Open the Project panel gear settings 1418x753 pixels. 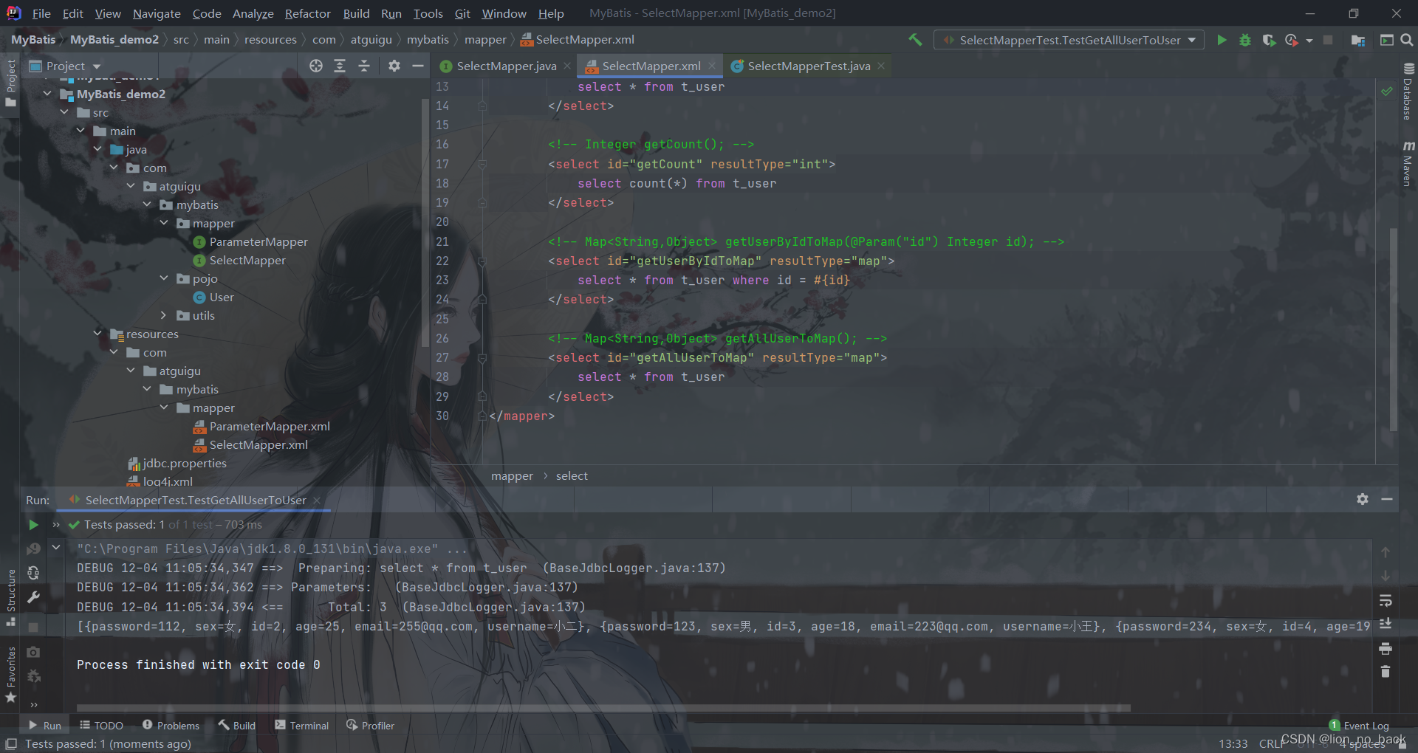pyautogui.click(x=394, y=66)
